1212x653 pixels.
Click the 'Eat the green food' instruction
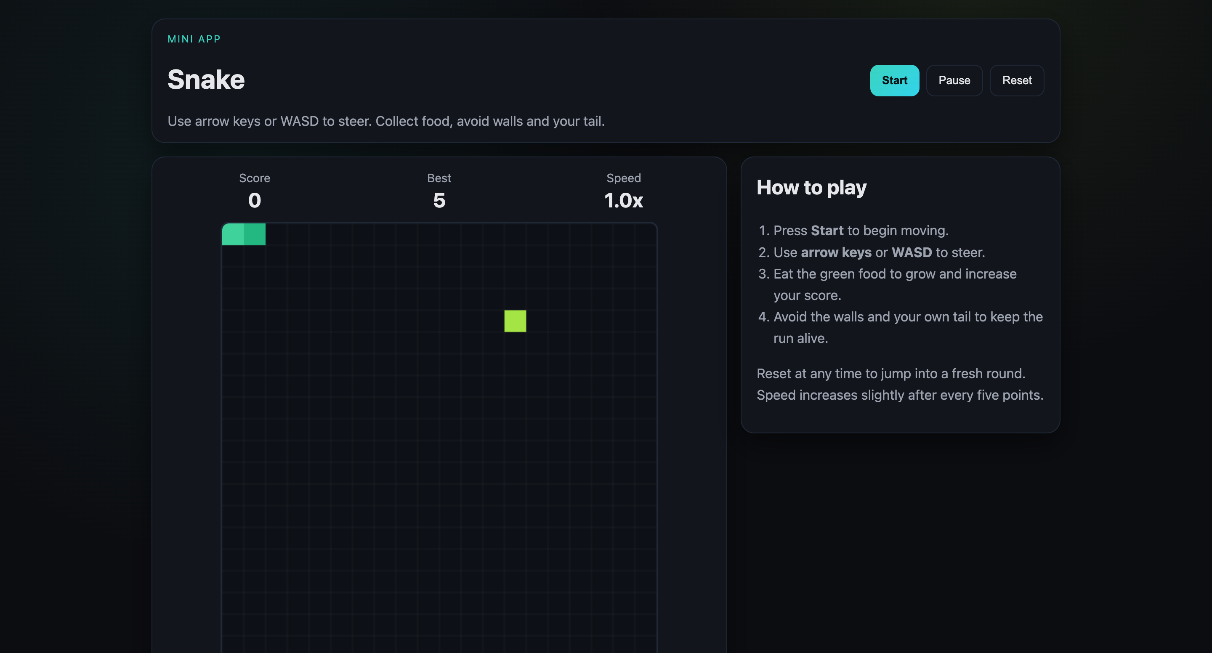tap(895, 284)
